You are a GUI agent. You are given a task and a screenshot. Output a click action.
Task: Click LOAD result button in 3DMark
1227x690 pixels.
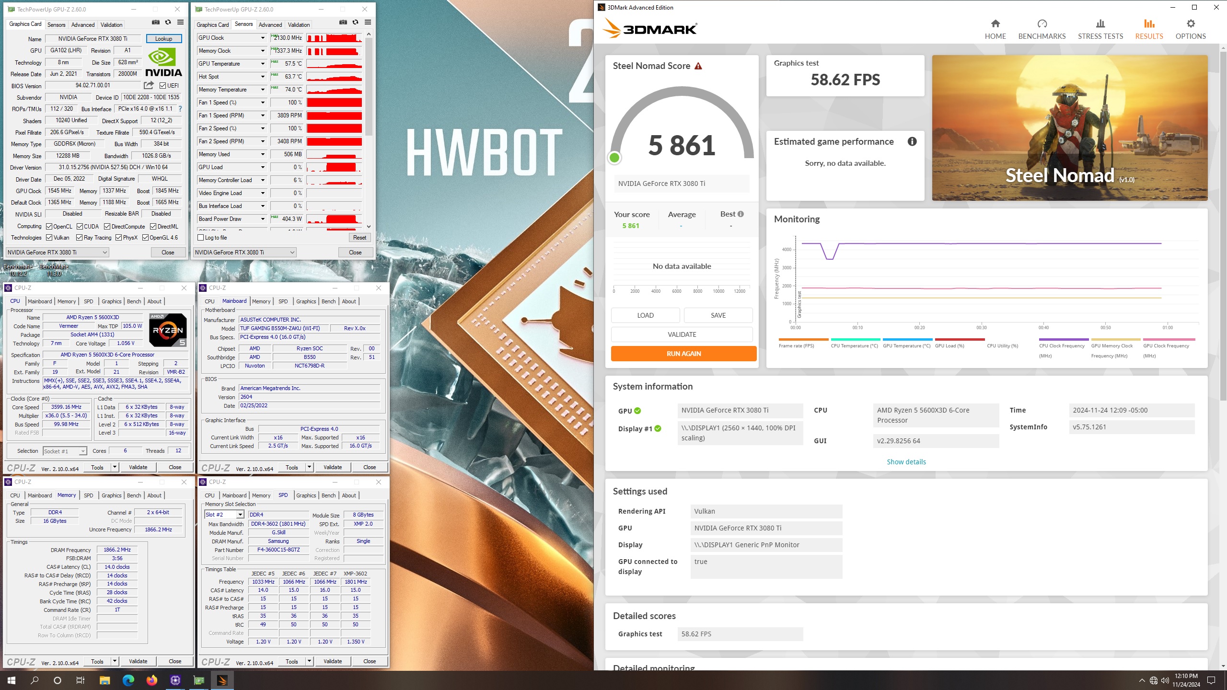tap(645, 315)
